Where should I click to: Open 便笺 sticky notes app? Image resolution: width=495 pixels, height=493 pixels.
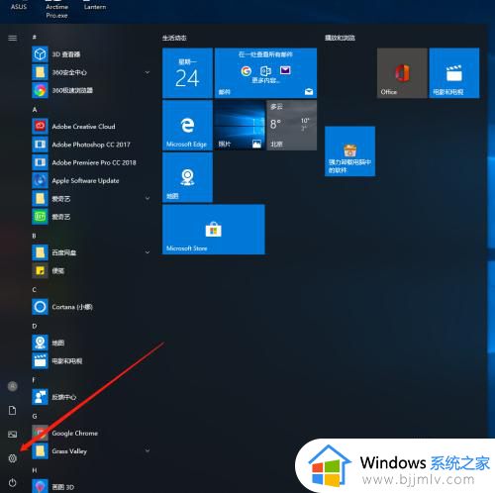(x=91, y=271)
